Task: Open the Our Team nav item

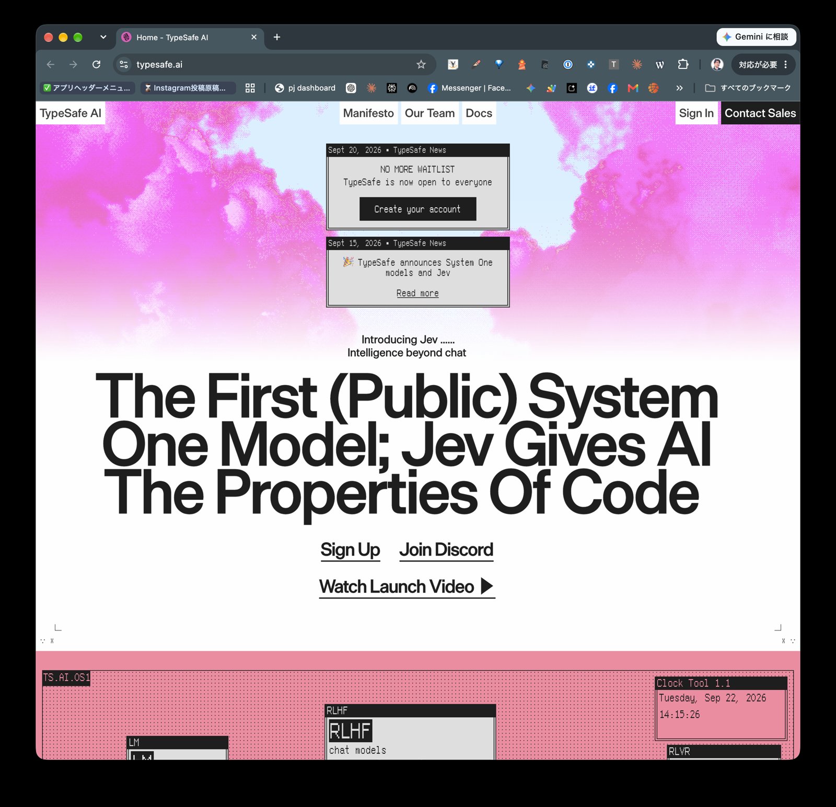Action: [429, 113]
